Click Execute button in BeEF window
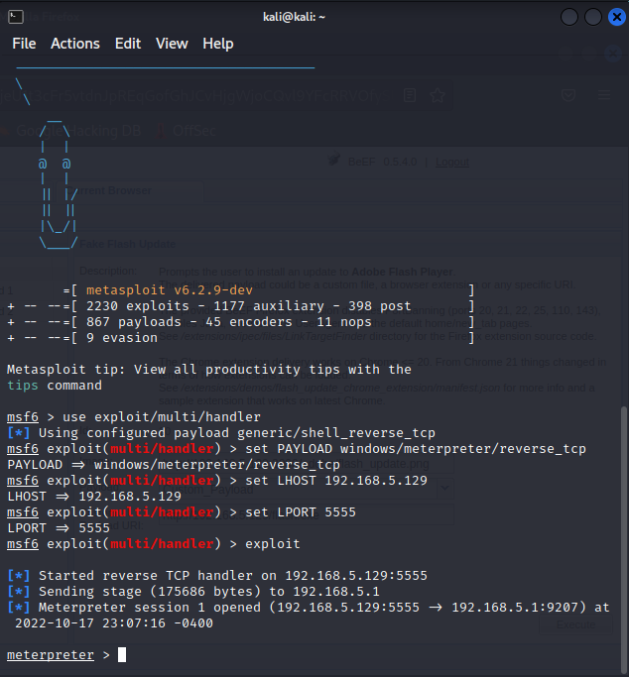 [x=575, y=624]
